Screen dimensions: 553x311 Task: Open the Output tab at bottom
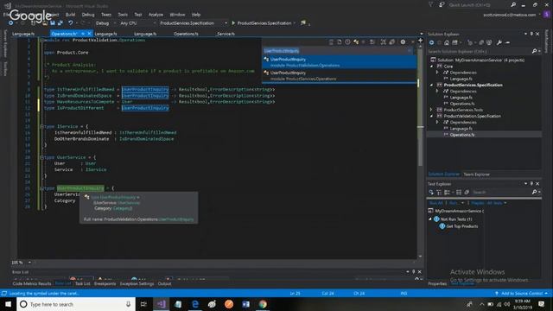[x=164, y=283]
